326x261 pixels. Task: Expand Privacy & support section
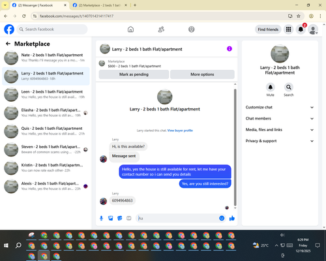pyautogui.click(x=280, y=141)
